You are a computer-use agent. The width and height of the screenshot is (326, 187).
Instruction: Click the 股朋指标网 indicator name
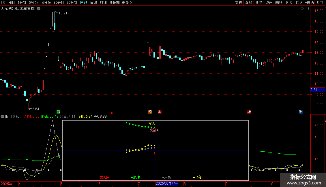(14, 117)
